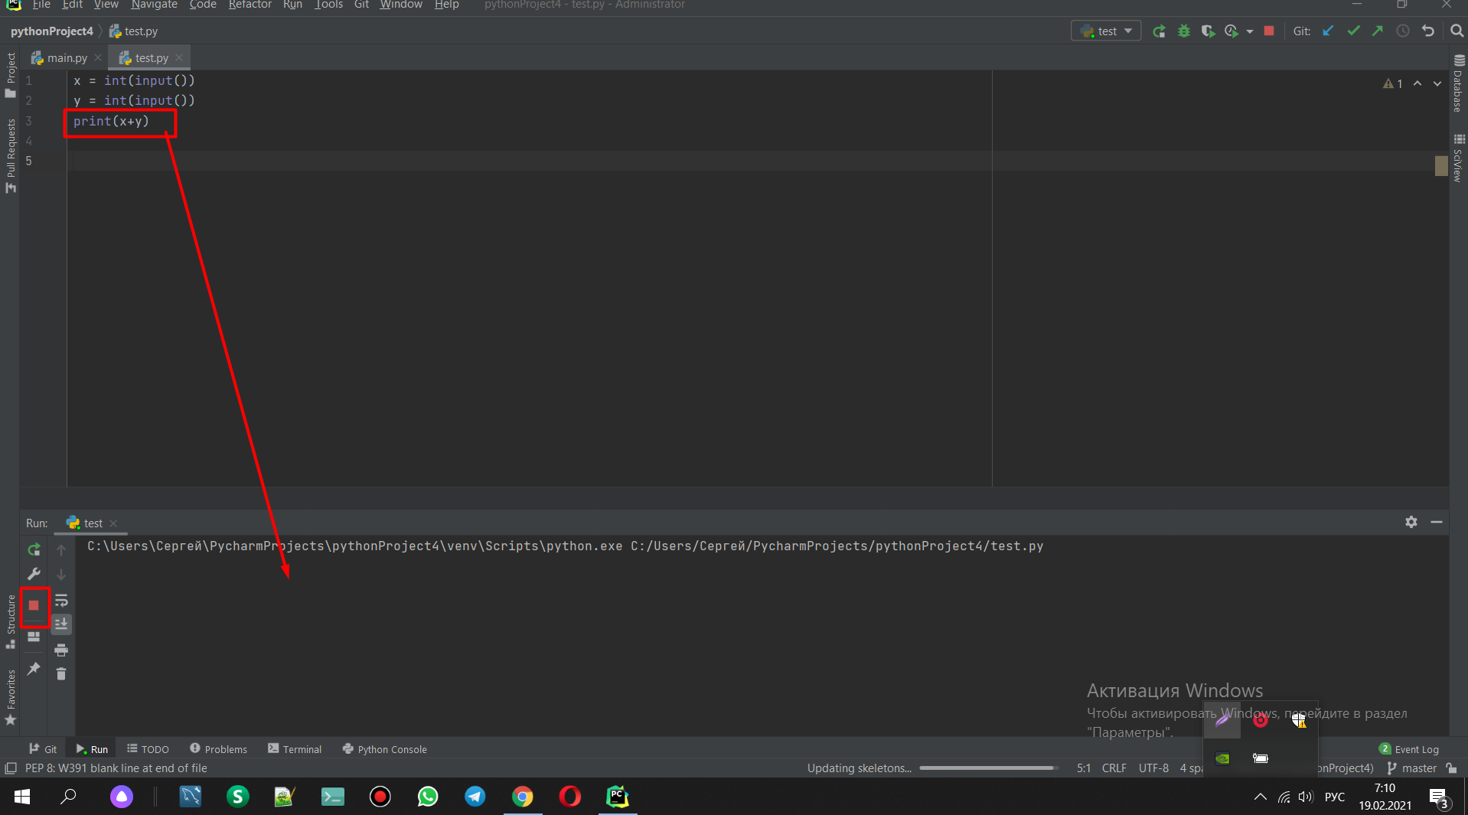This screenshot has height=815, width=1468.
Task: Stop the process via the top toolbar stop button
Action: 1269,31
